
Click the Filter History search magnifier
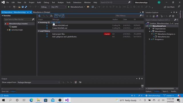pyautogui.click(x=141, y=15)
